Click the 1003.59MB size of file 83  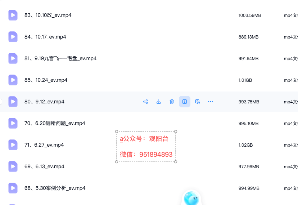(x=250, y=15)
